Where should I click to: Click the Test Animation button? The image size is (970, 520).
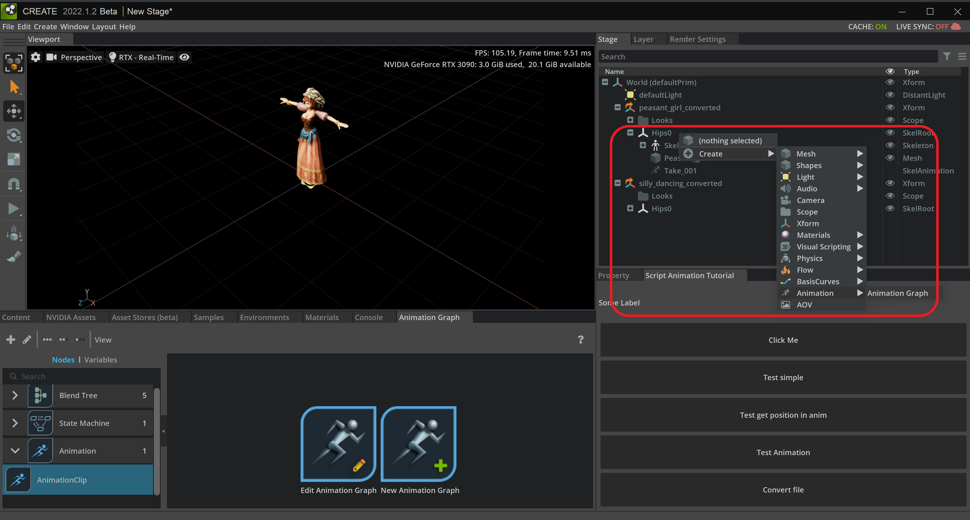tap(783, 452)
